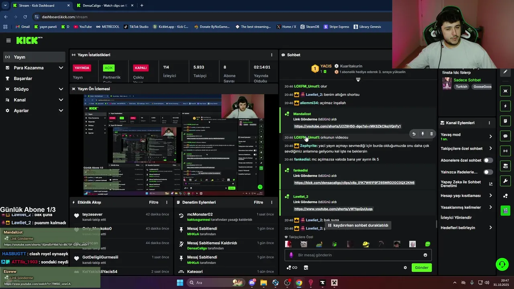Open Hesap yaşı kısıtlaması options
Screen dimensions: 514x289
(467, 195)
